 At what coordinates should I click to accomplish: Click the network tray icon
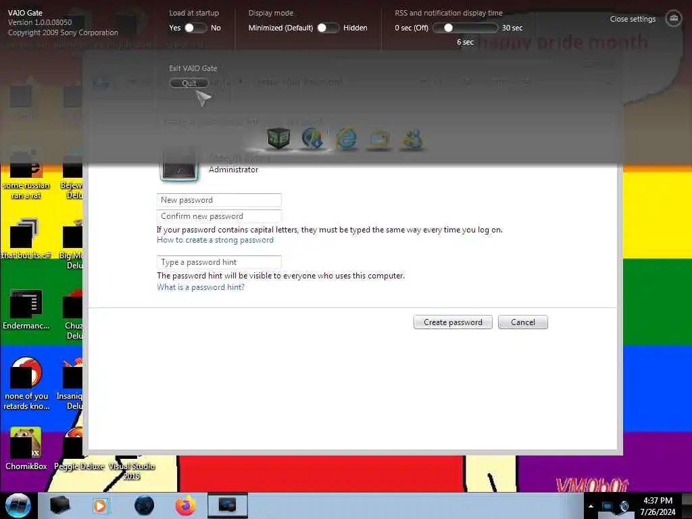click(x=608, y=506)
